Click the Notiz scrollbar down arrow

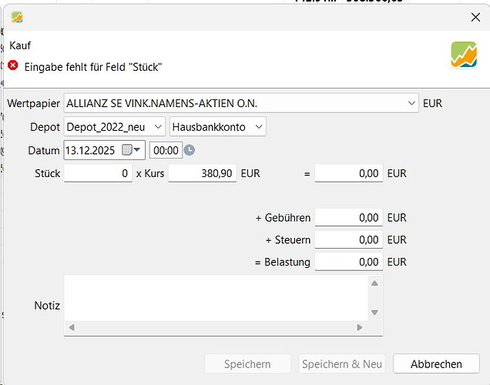point(374,312)
